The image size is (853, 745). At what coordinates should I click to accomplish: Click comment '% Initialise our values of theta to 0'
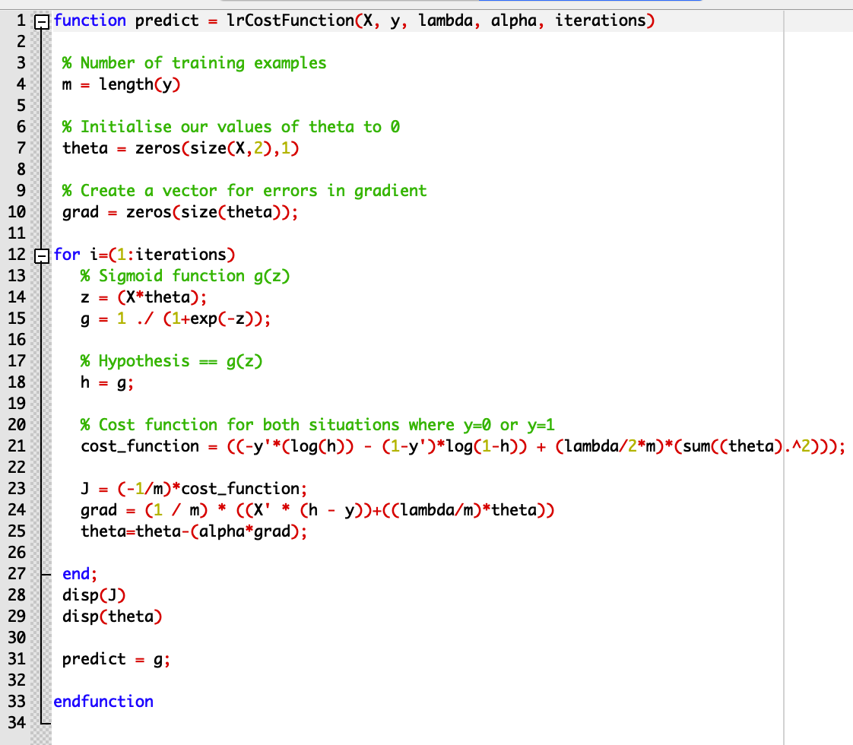pyautogui.click(x=231, y=127)
